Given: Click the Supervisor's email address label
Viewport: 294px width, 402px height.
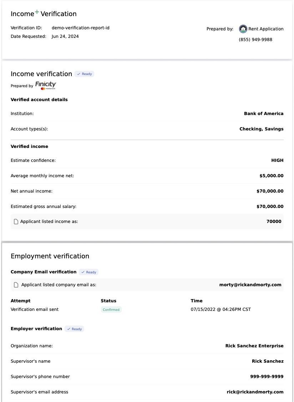Looking at the screenshot, I should (40, 392).
